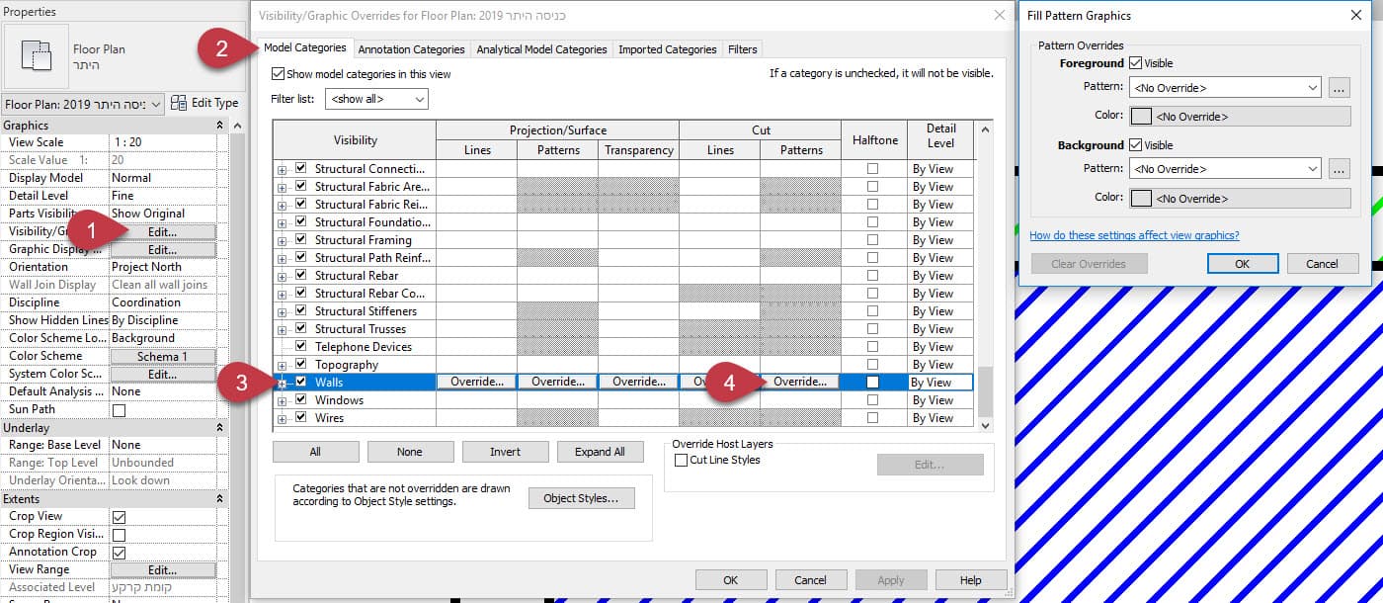Click Walls Detail Level By View cell

[940, 383]
